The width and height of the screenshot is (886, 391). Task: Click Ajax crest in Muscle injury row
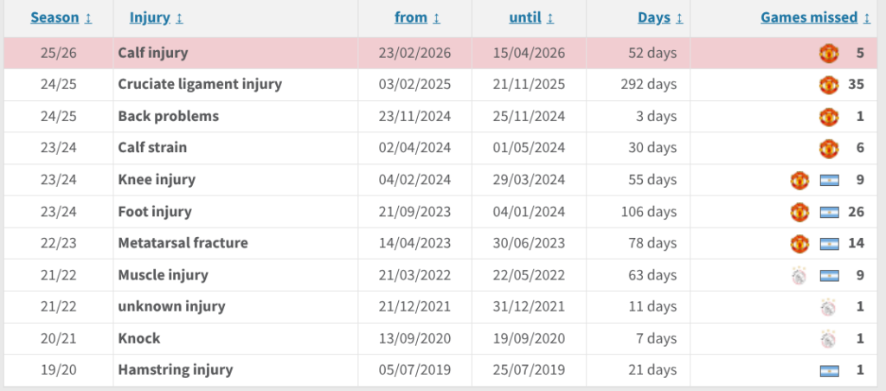pyautogui.click(x=799, y=275)
